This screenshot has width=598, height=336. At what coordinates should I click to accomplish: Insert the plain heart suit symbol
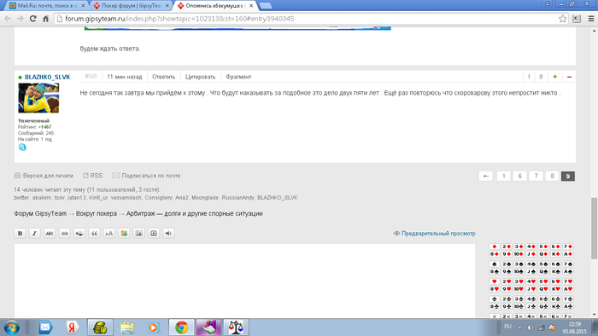tap(495, 281)
